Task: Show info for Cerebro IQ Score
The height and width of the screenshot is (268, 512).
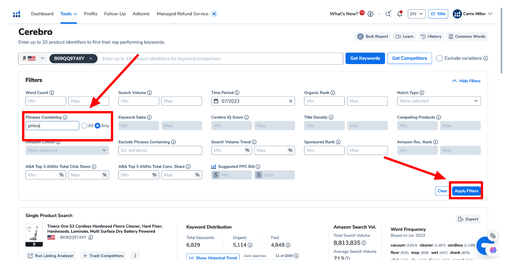Action: [x=247, y=118]
